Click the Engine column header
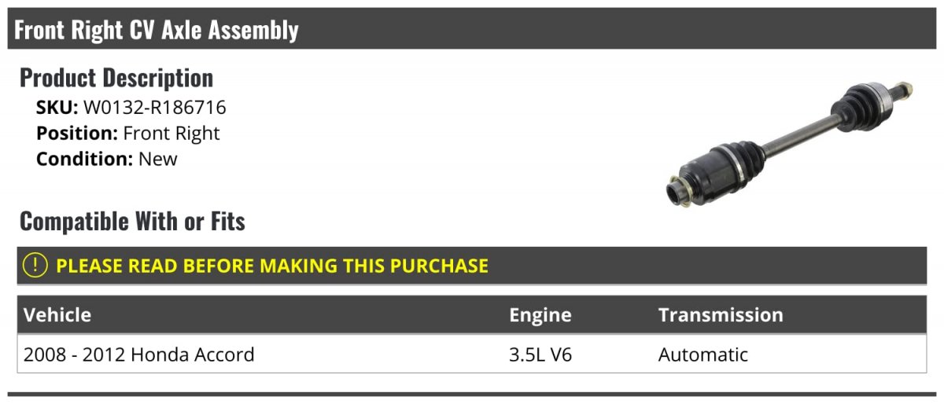 [540, 315]
